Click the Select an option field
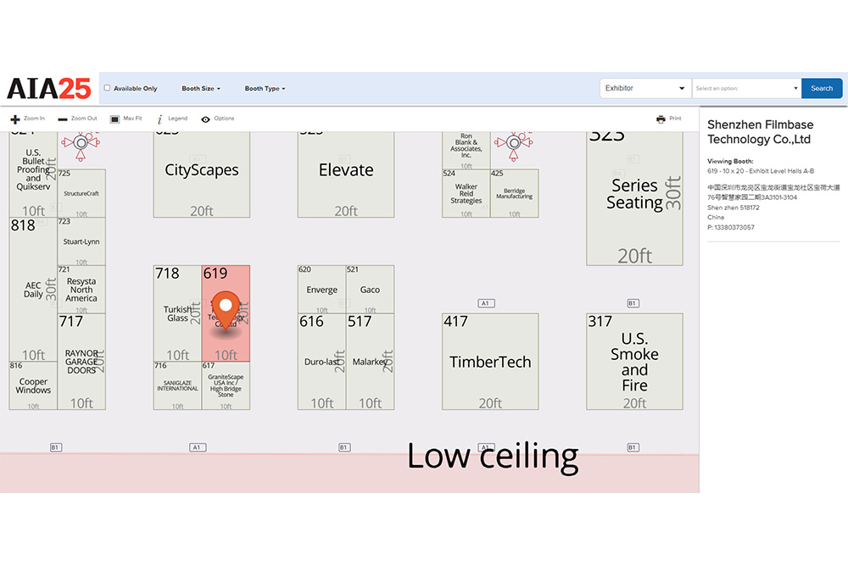Screen dimensions: 848x565 [x=745, y=88]
